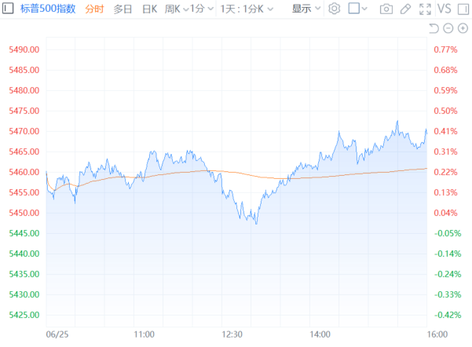This screenshot has width=472, height=347.
Task: Open chart settings gear icon
Action: click(x=334, y=9)
